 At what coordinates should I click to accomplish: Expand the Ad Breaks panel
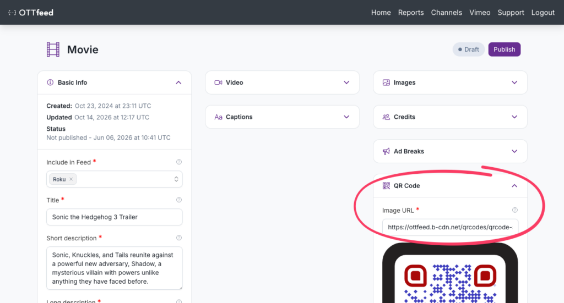(x=514, y=152)
